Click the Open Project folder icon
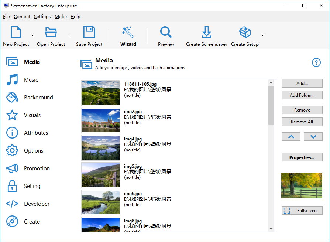The image size is (330, 242). point(51,32)
